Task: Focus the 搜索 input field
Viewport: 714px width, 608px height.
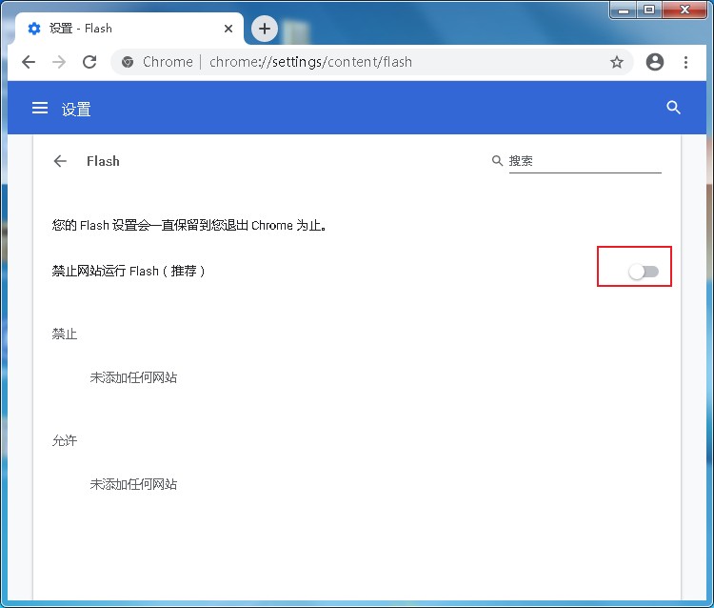Action: coord(585,161)
